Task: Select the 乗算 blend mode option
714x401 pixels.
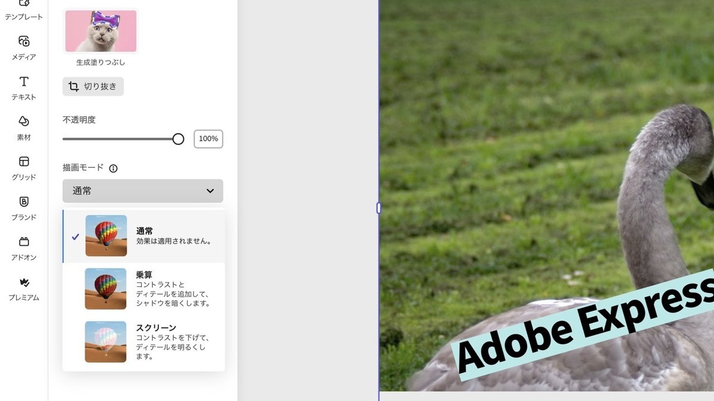Action: coord(143,289)
